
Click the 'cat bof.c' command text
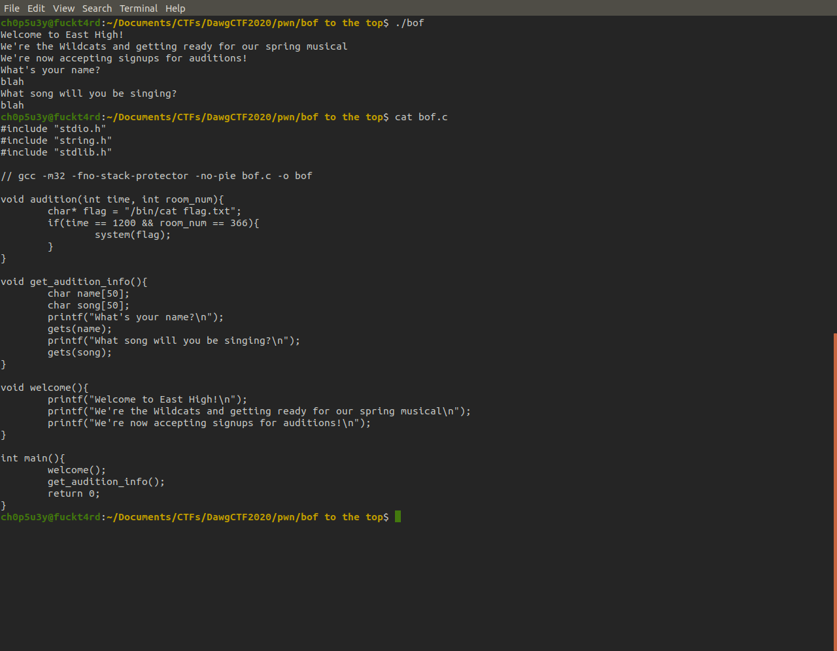421,117
